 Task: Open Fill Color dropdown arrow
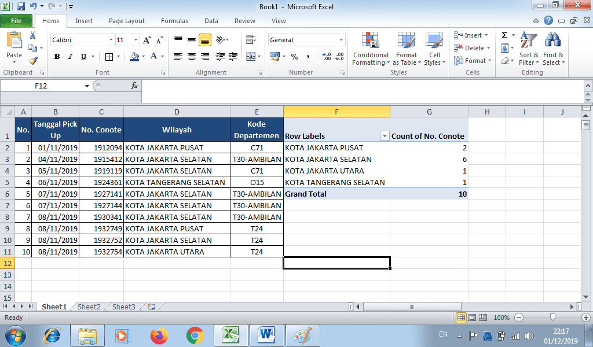coord(144,57)
